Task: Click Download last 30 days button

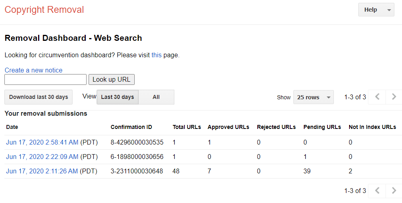Action: [38, 97]
